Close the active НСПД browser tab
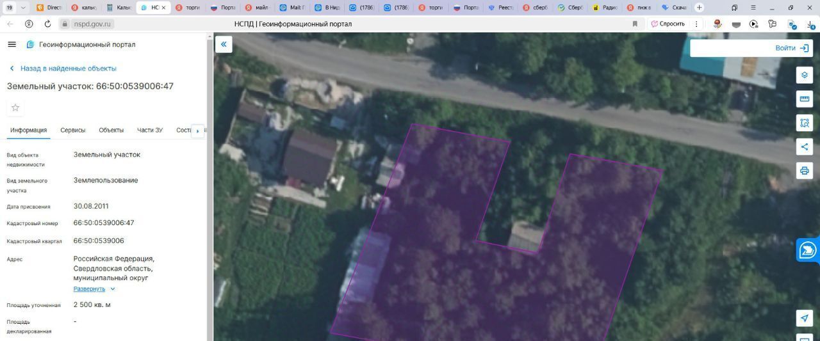 [x=165, y=8]
